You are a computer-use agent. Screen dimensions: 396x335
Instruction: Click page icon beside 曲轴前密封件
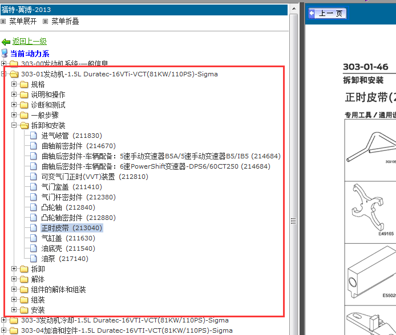[x=33, y=146]
